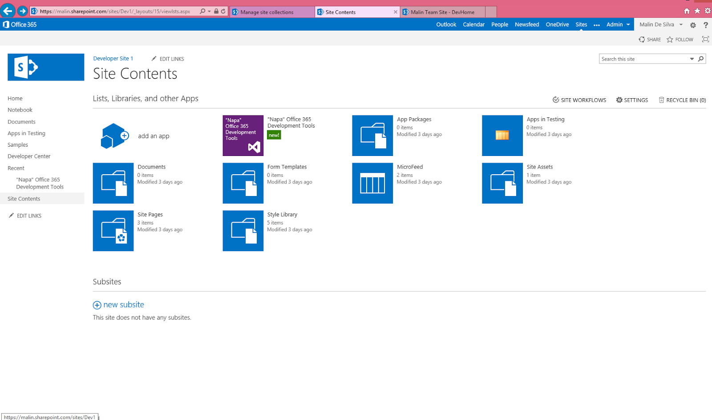Open RECYCLE BIN (0) link
Screen dimensions: 712x420
(682, 100)
